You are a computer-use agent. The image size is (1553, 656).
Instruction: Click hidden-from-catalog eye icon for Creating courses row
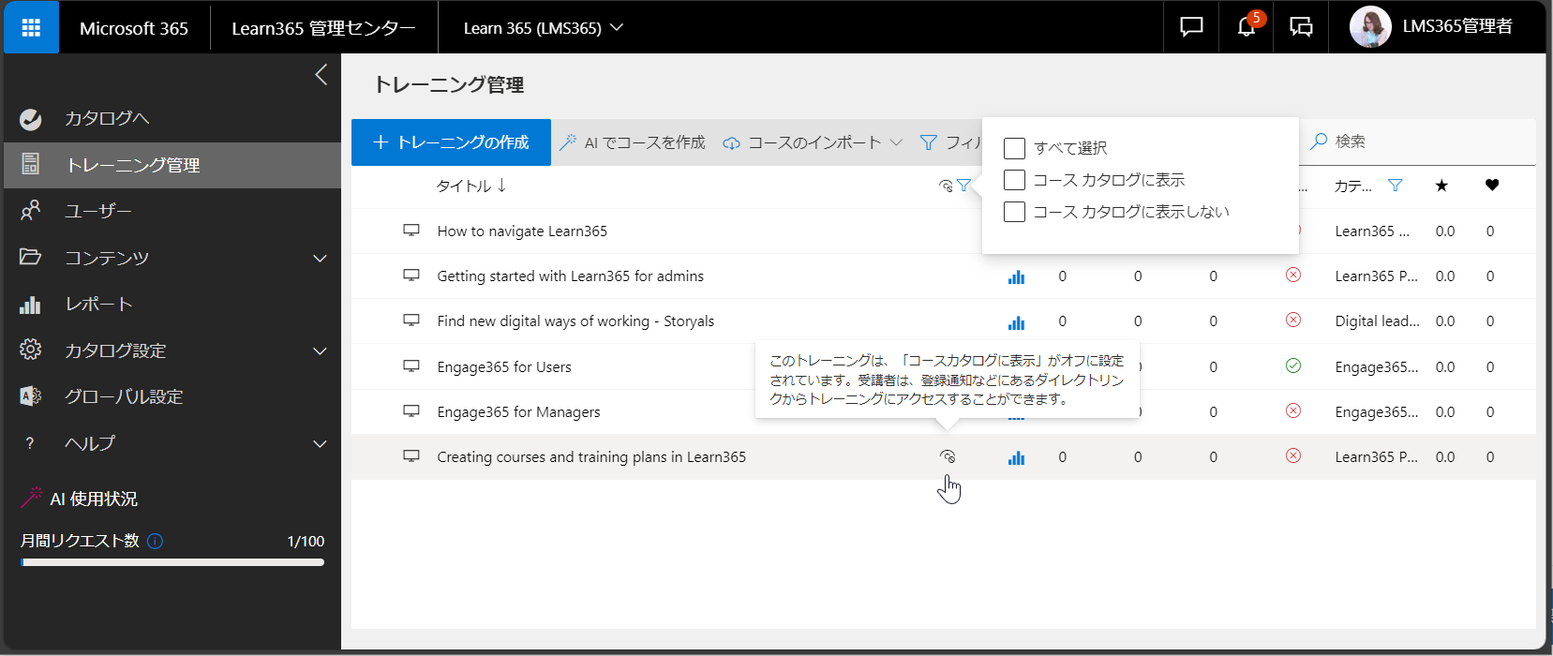pos(948,456)
